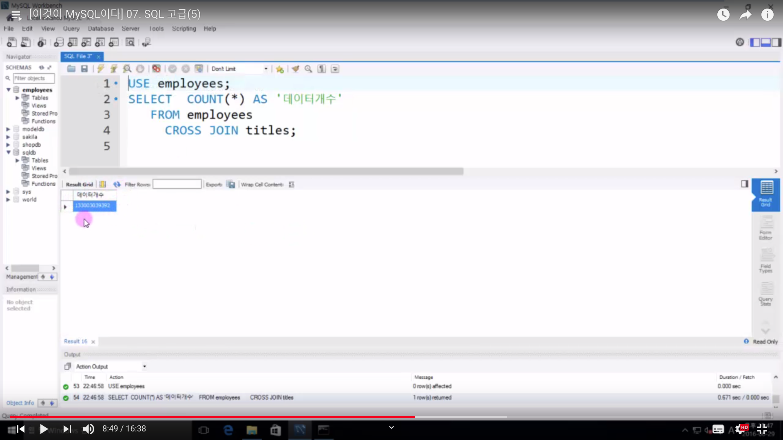
Task: Toggle continue-on-error red icon
Action: click(156, 69)
